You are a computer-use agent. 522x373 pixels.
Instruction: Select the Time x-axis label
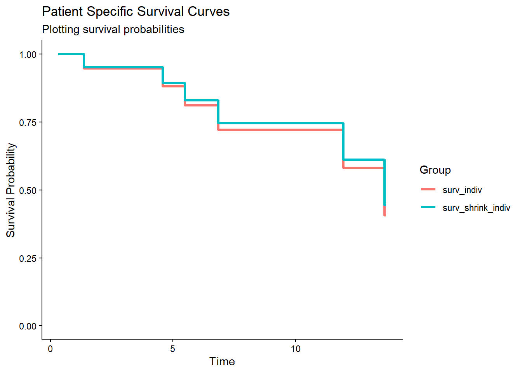222,361
